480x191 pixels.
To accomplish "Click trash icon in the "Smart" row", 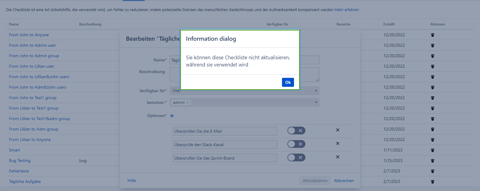I will [432, 150].
